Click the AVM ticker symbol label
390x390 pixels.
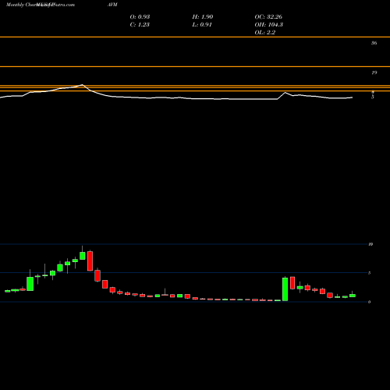click(112, 5)
